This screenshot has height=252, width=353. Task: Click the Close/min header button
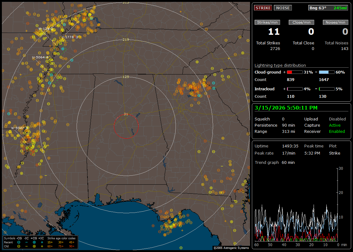pyautogui.click(x=302, y=22)
